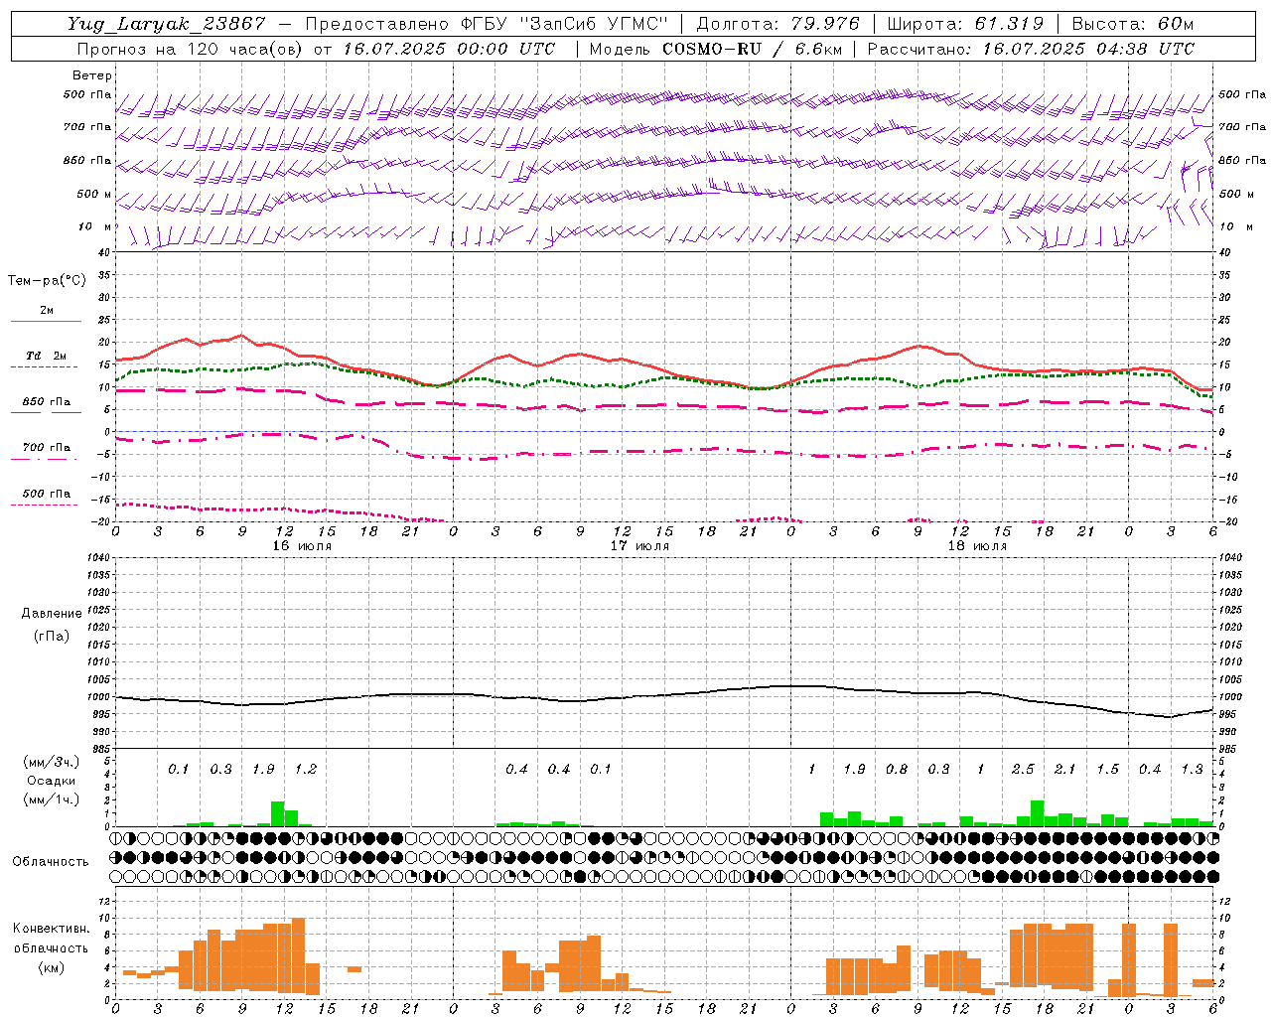This screenshot has width=1271, height=1017.
Task: Click the 500 гПа dotted temperature legend line
Action: click(44, 505)
